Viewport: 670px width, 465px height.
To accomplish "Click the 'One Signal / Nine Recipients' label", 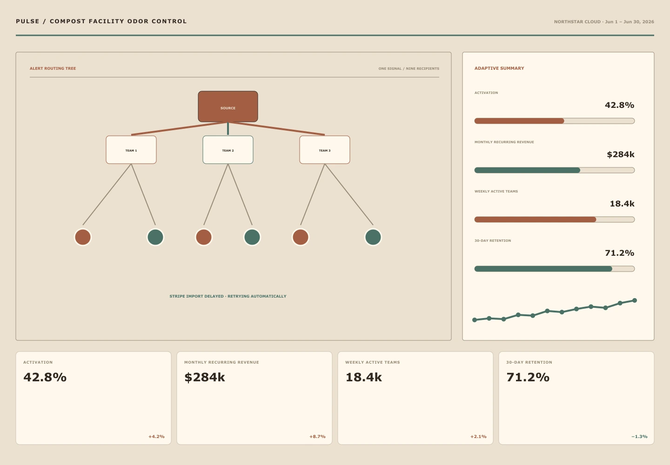I will click(x=409, y=68).
